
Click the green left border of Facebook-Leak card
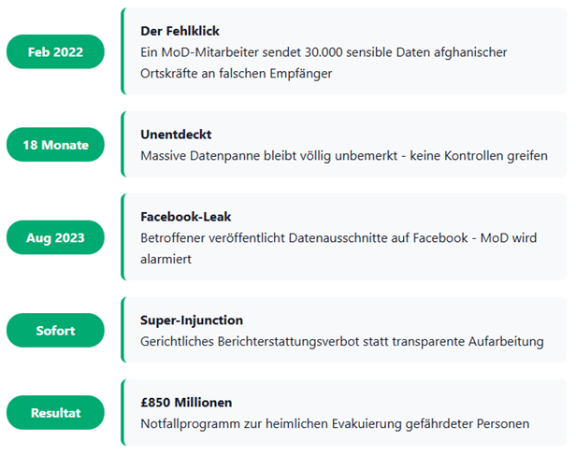pos(122,236)
